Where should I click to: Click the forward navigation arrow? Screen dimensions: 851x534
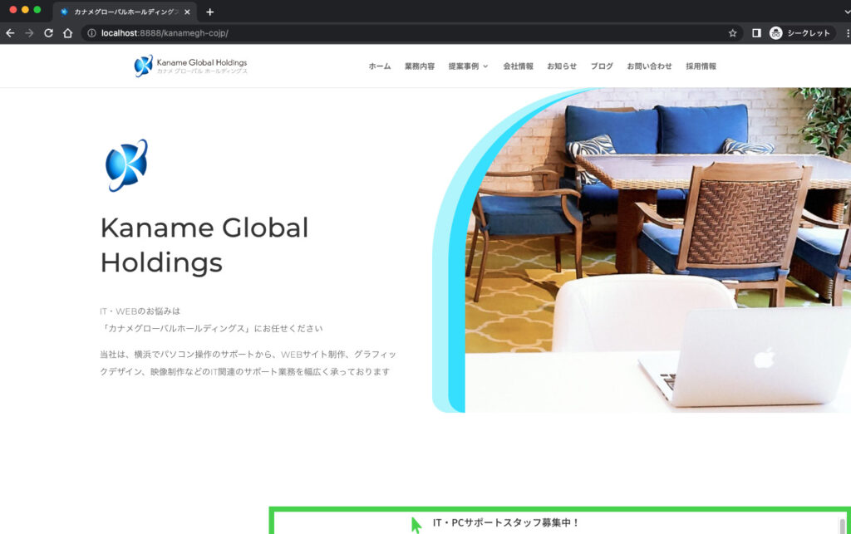click(30, 33)
